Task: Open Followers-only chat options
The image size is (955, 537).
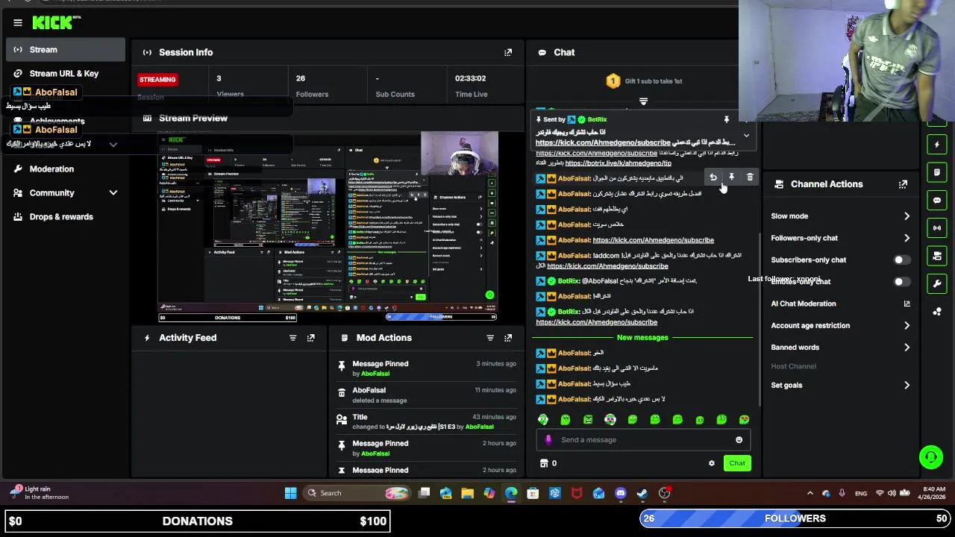Action: (x=841, y=238)
